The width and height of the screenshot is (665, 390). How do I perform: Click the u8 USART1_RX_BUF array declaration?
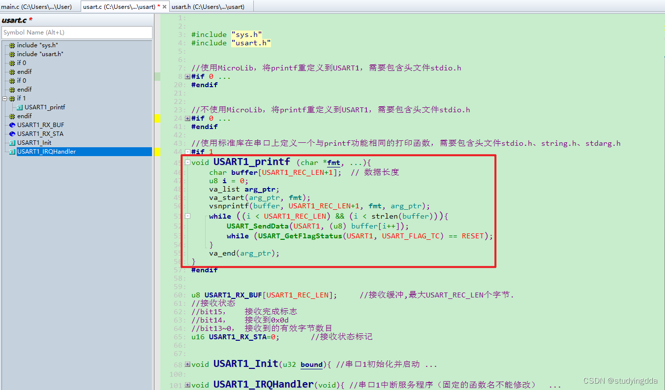[x=264, y=295]
